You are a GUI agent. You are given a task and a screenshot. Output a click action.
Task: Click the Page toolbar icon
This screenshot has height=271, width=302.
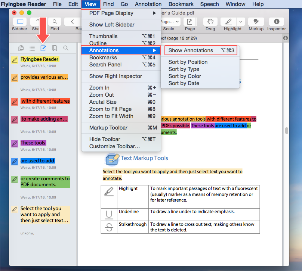(x=190, y=22)
